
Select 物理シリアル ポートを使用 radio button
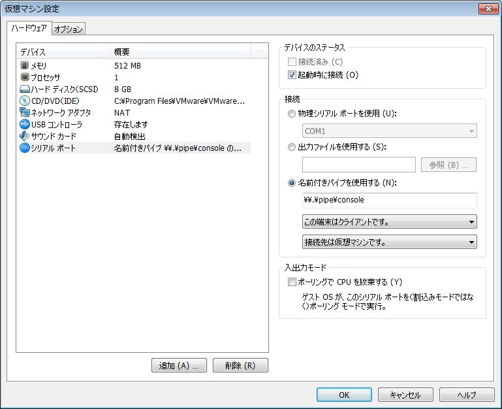pos(291,114)
